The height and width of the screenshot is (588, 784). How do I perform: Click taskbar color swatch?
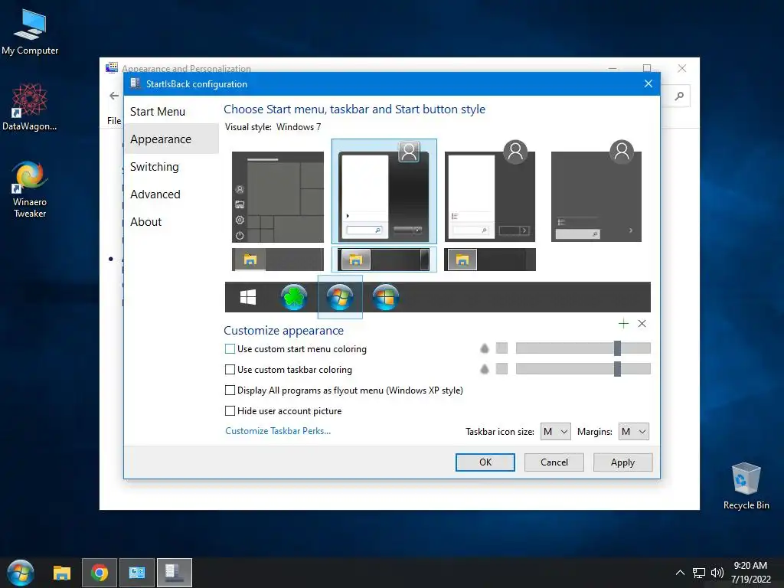[501, 368]
